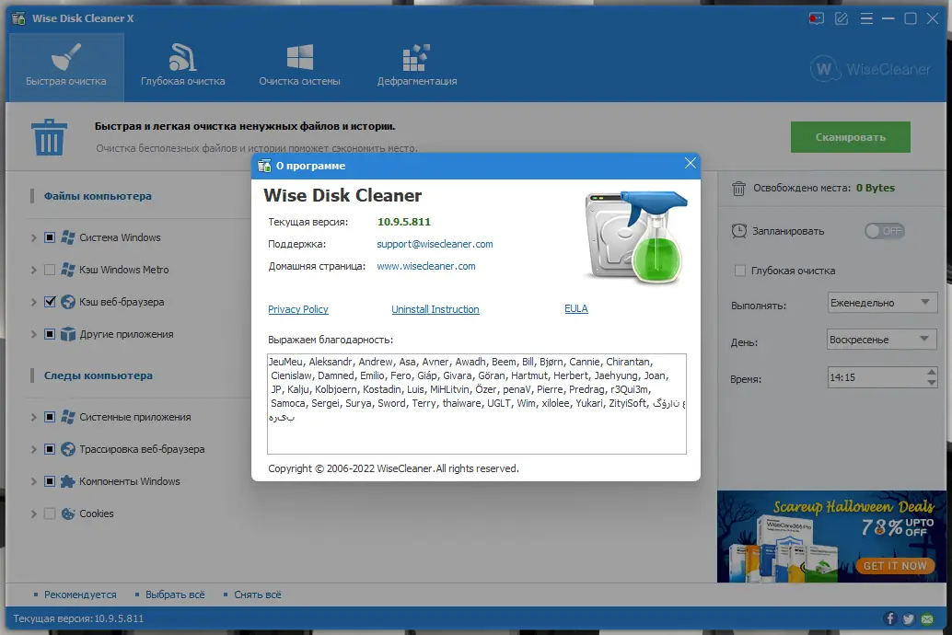Click the Рекомендуется selection link
Viewport: 952px width, 635px height.
(80, 595)
